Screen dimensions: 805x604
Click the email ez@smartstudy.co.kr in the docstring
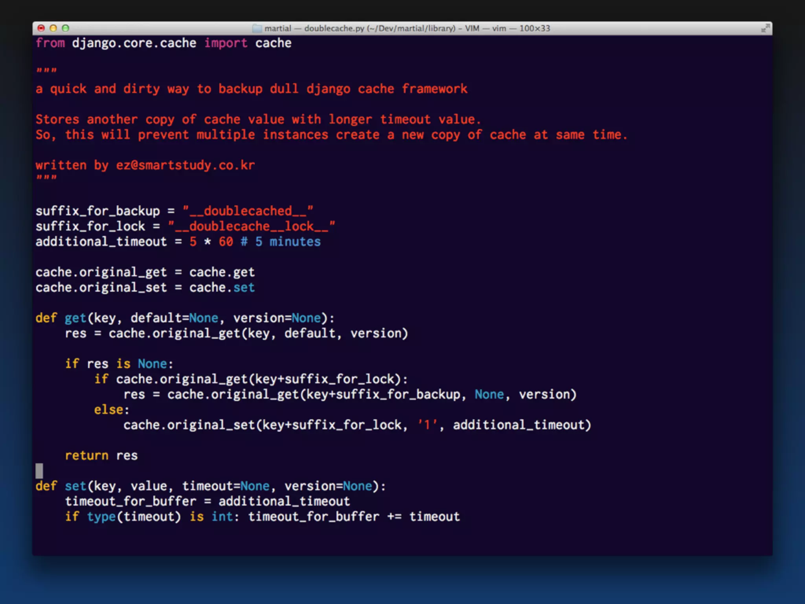(x=185, y=165)
